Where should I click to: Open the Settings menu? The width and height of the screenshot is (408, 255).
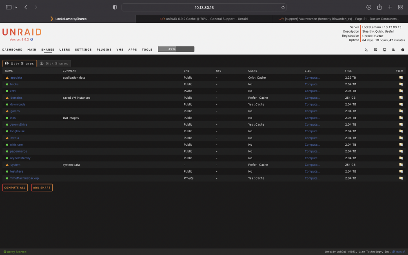[83, 50]
